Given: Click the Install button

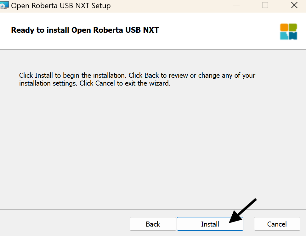Looking at the screenshot, I should tap(210, 224).
